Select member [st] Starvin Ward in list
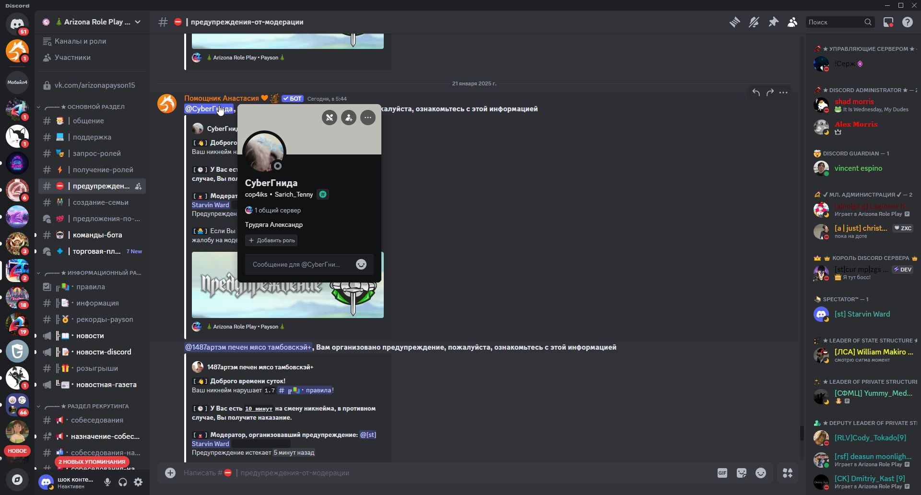Screen dimensions: 921x495 [x=863, y=314]
